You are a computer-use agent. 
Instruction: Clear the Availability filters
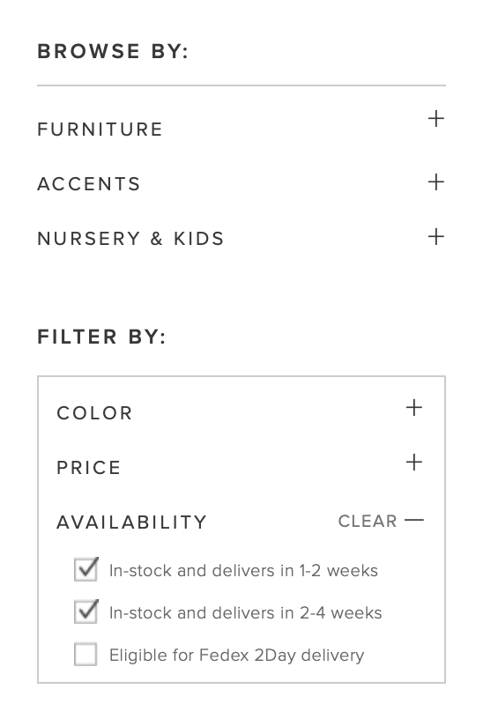(368, 521)
